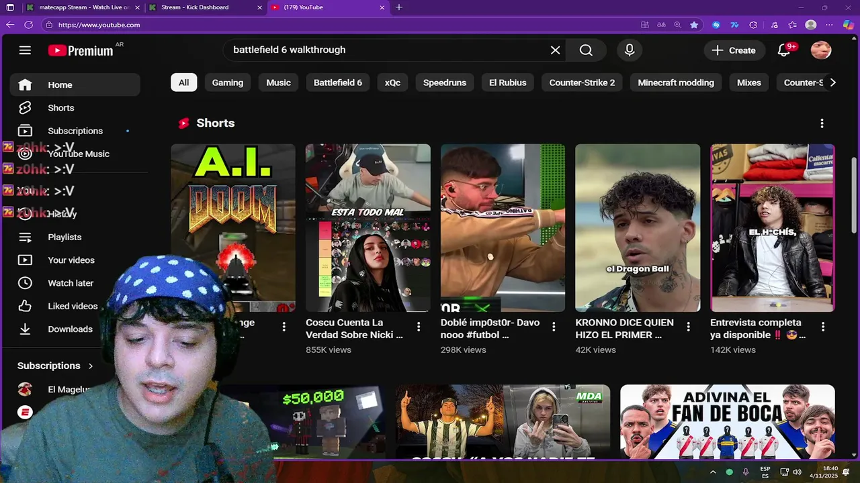The image size is (860, 483).
Task: Select the Mixes filter chip
Action: (749, 83)
